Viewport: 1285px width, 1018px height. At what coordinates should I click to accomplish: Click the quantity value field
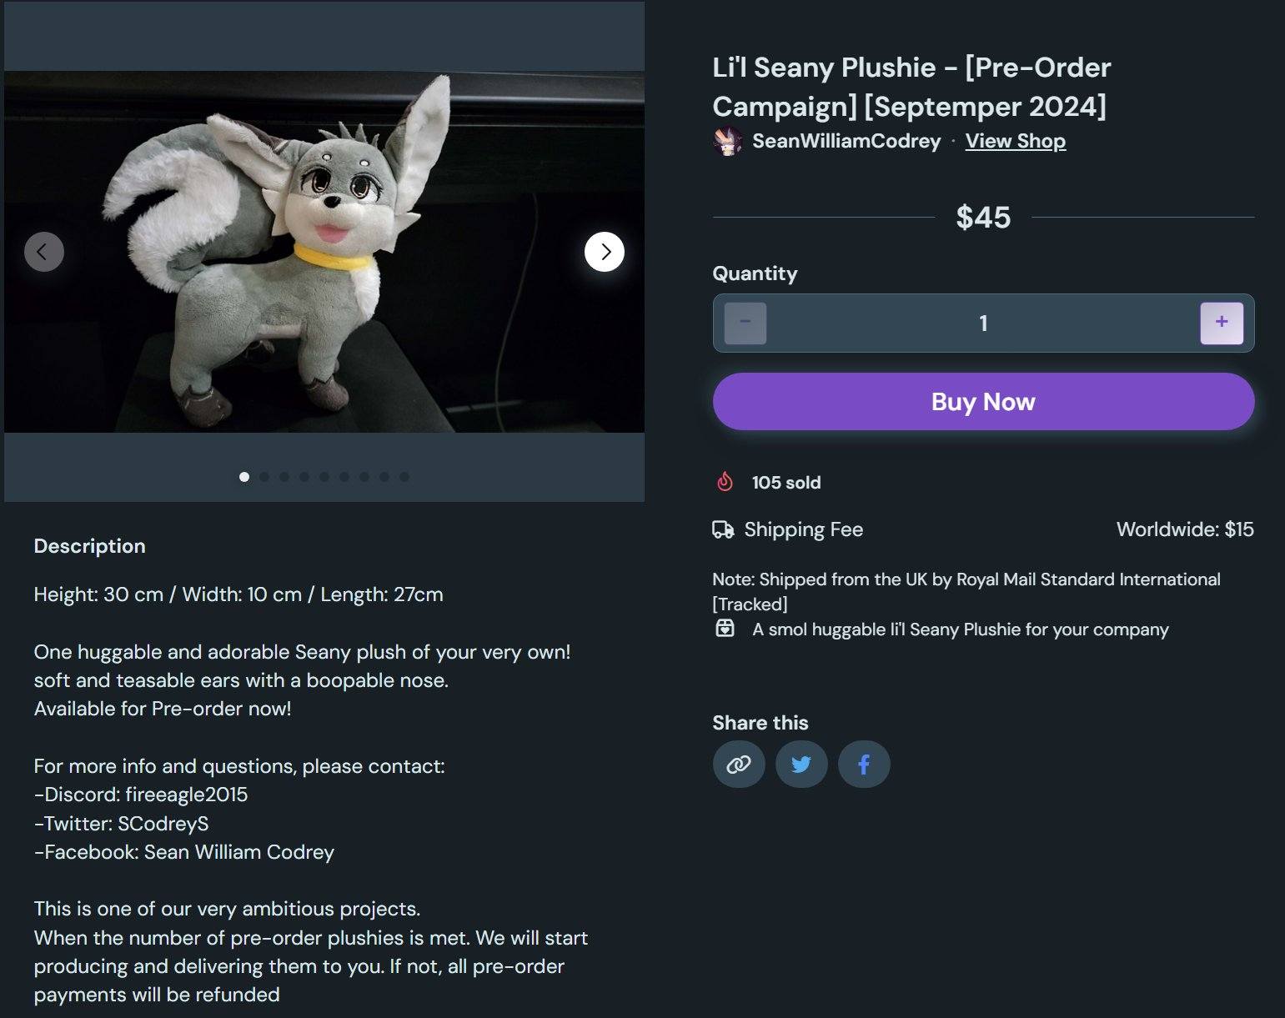(x=983, y=323)
